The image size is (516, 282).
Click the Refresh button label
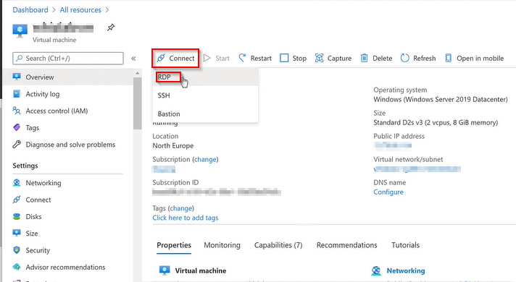click(x=425, y=59)
